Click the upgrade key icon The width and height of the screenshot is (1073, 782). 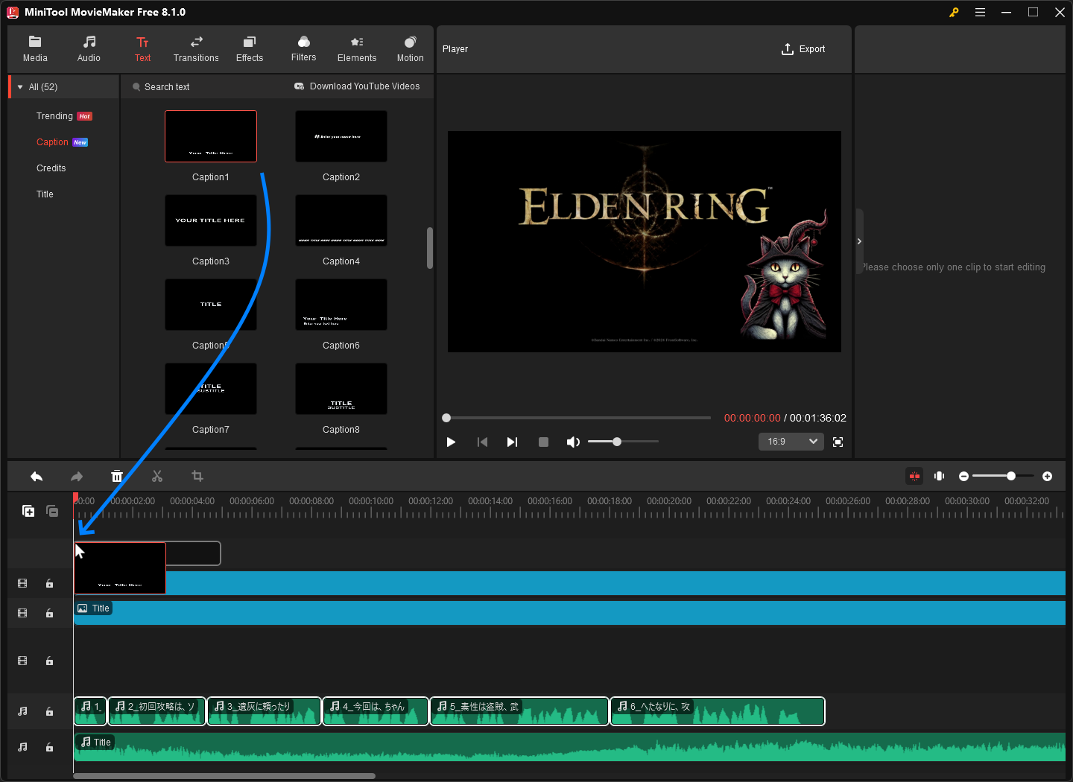click(x=954, y=12)
